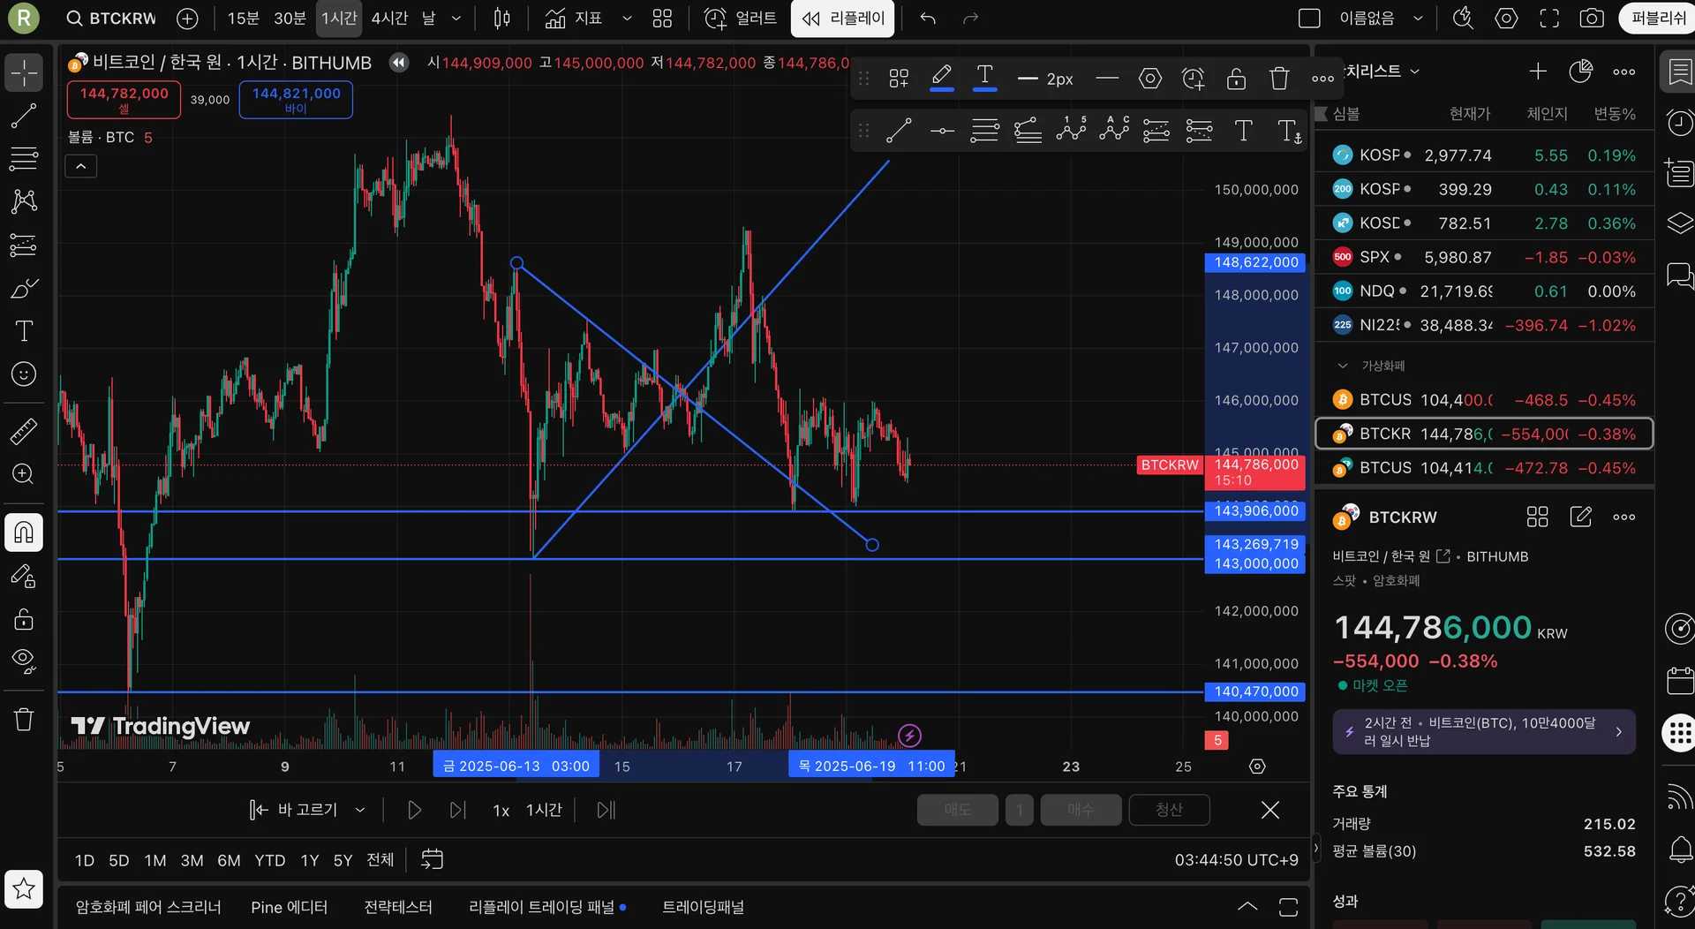Open the indicator templates grid icon

tap(662, 19)
